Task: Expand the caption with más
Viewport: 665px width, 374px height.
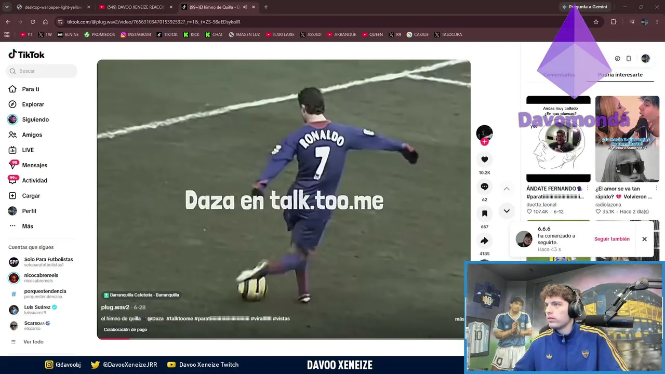Action: 459,318
